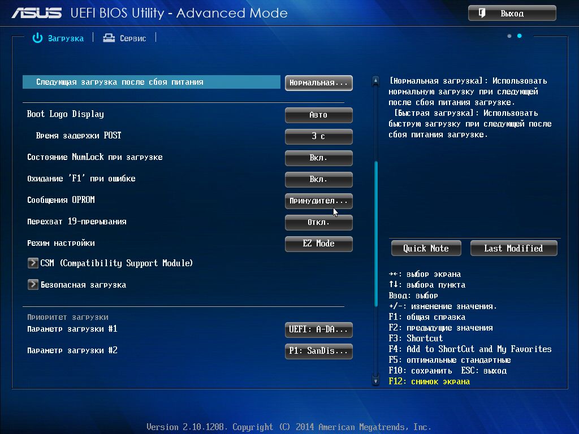Expand Безопасная загрузка submenu
Screen dimensions: 579x434
pyautogui.click(x=77, y=285)
